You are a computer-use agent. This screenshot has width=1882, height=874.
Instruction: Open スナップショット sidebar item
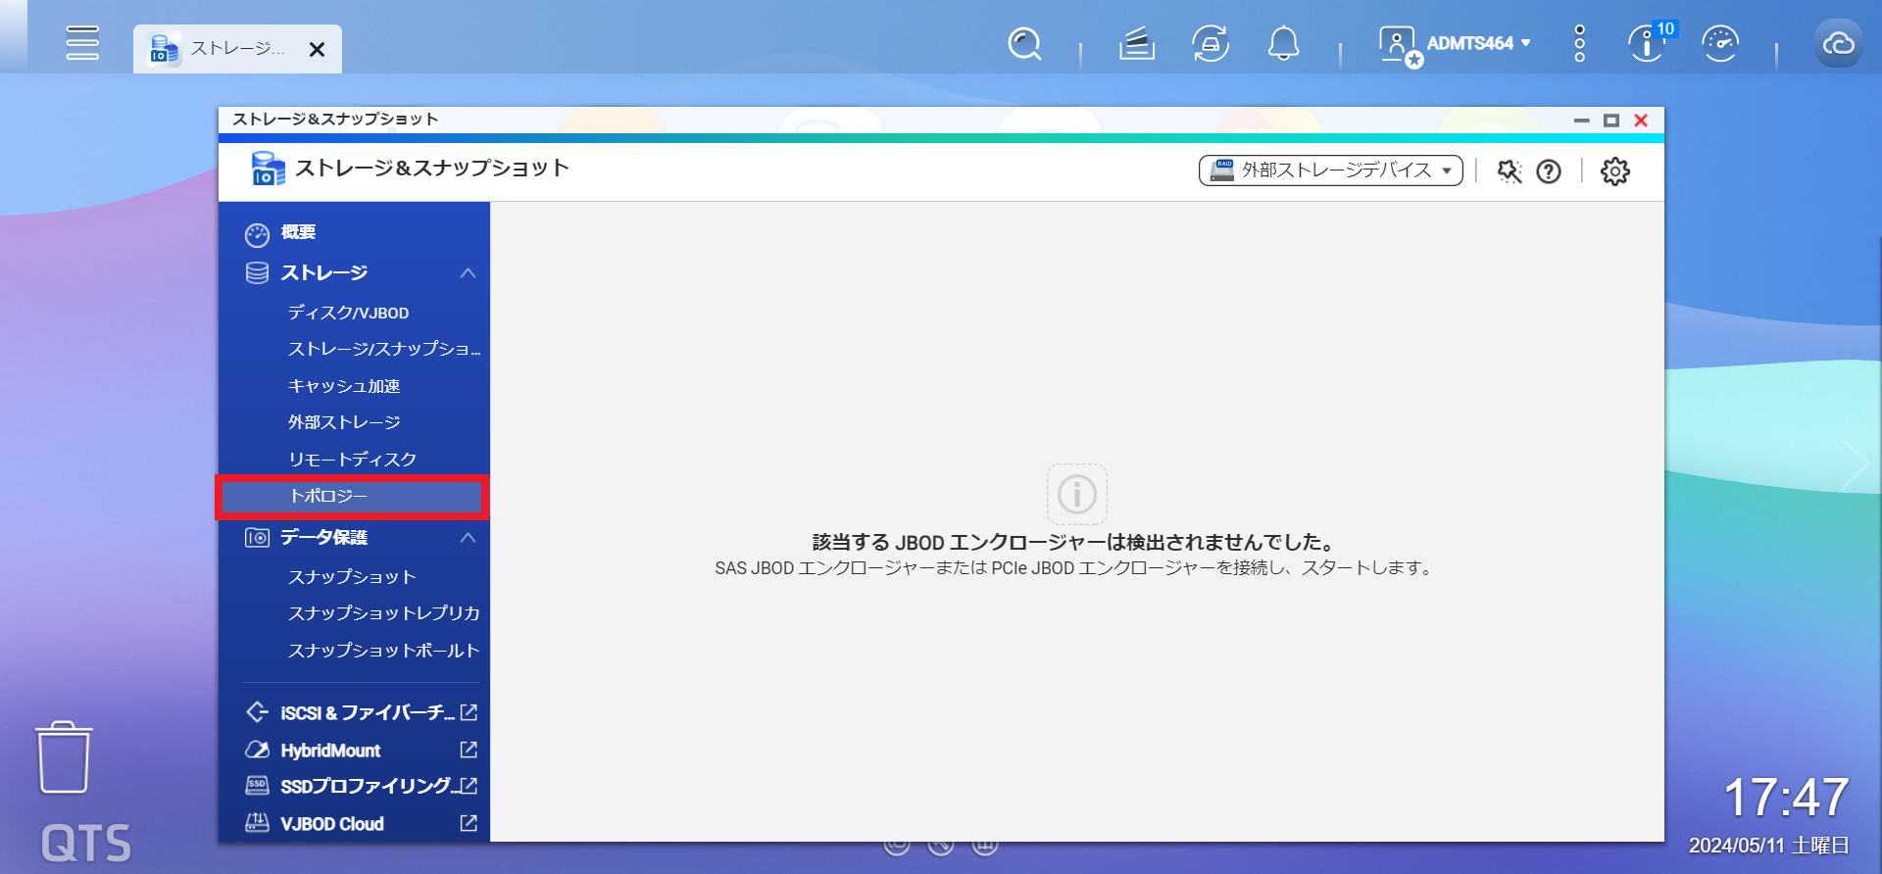[x=354, y=577]
